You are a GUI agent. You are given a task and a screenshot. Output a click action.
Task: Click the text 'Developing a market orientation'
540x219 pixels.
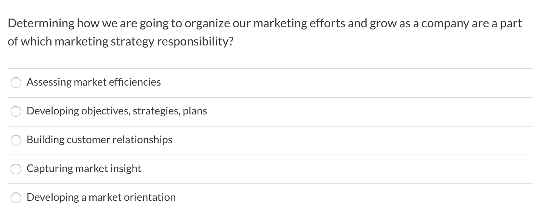point(101,197)
